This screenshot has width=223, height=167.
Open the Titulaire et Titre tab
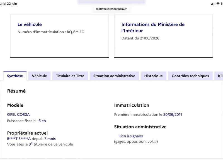[70, 76]
